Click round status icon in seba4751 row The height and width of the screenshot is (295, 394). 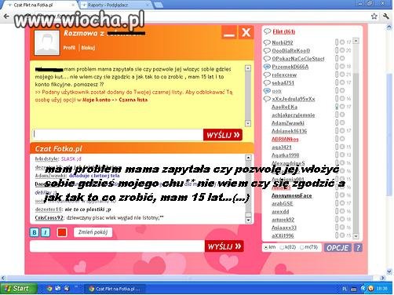click(x=342, y=82)
